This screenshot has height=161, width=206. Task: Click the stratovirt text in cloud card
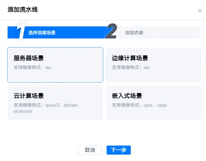pyautogui.click(x=23, y=111)
